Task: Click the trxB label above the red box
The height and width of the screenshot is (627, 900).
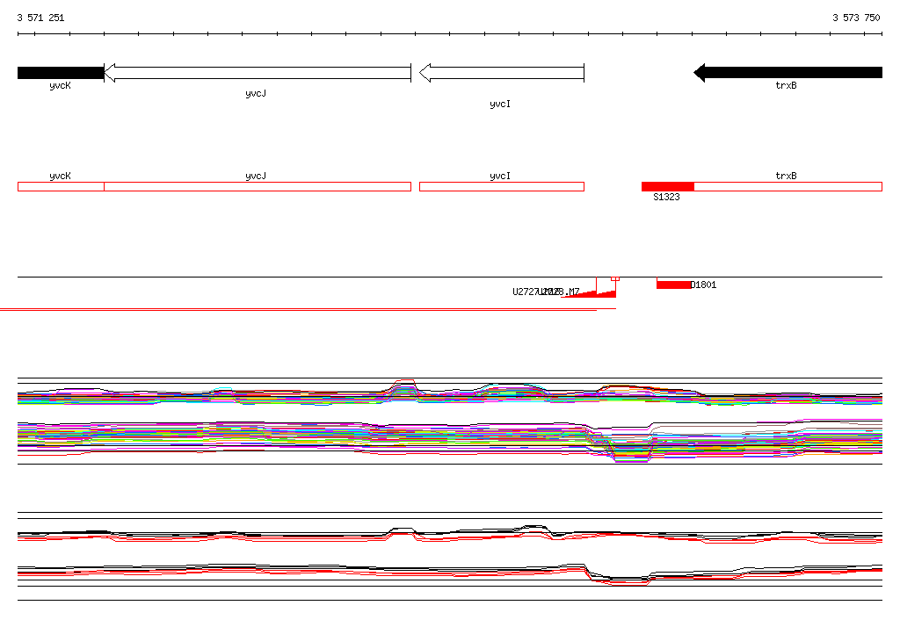Action: point(786,177)
